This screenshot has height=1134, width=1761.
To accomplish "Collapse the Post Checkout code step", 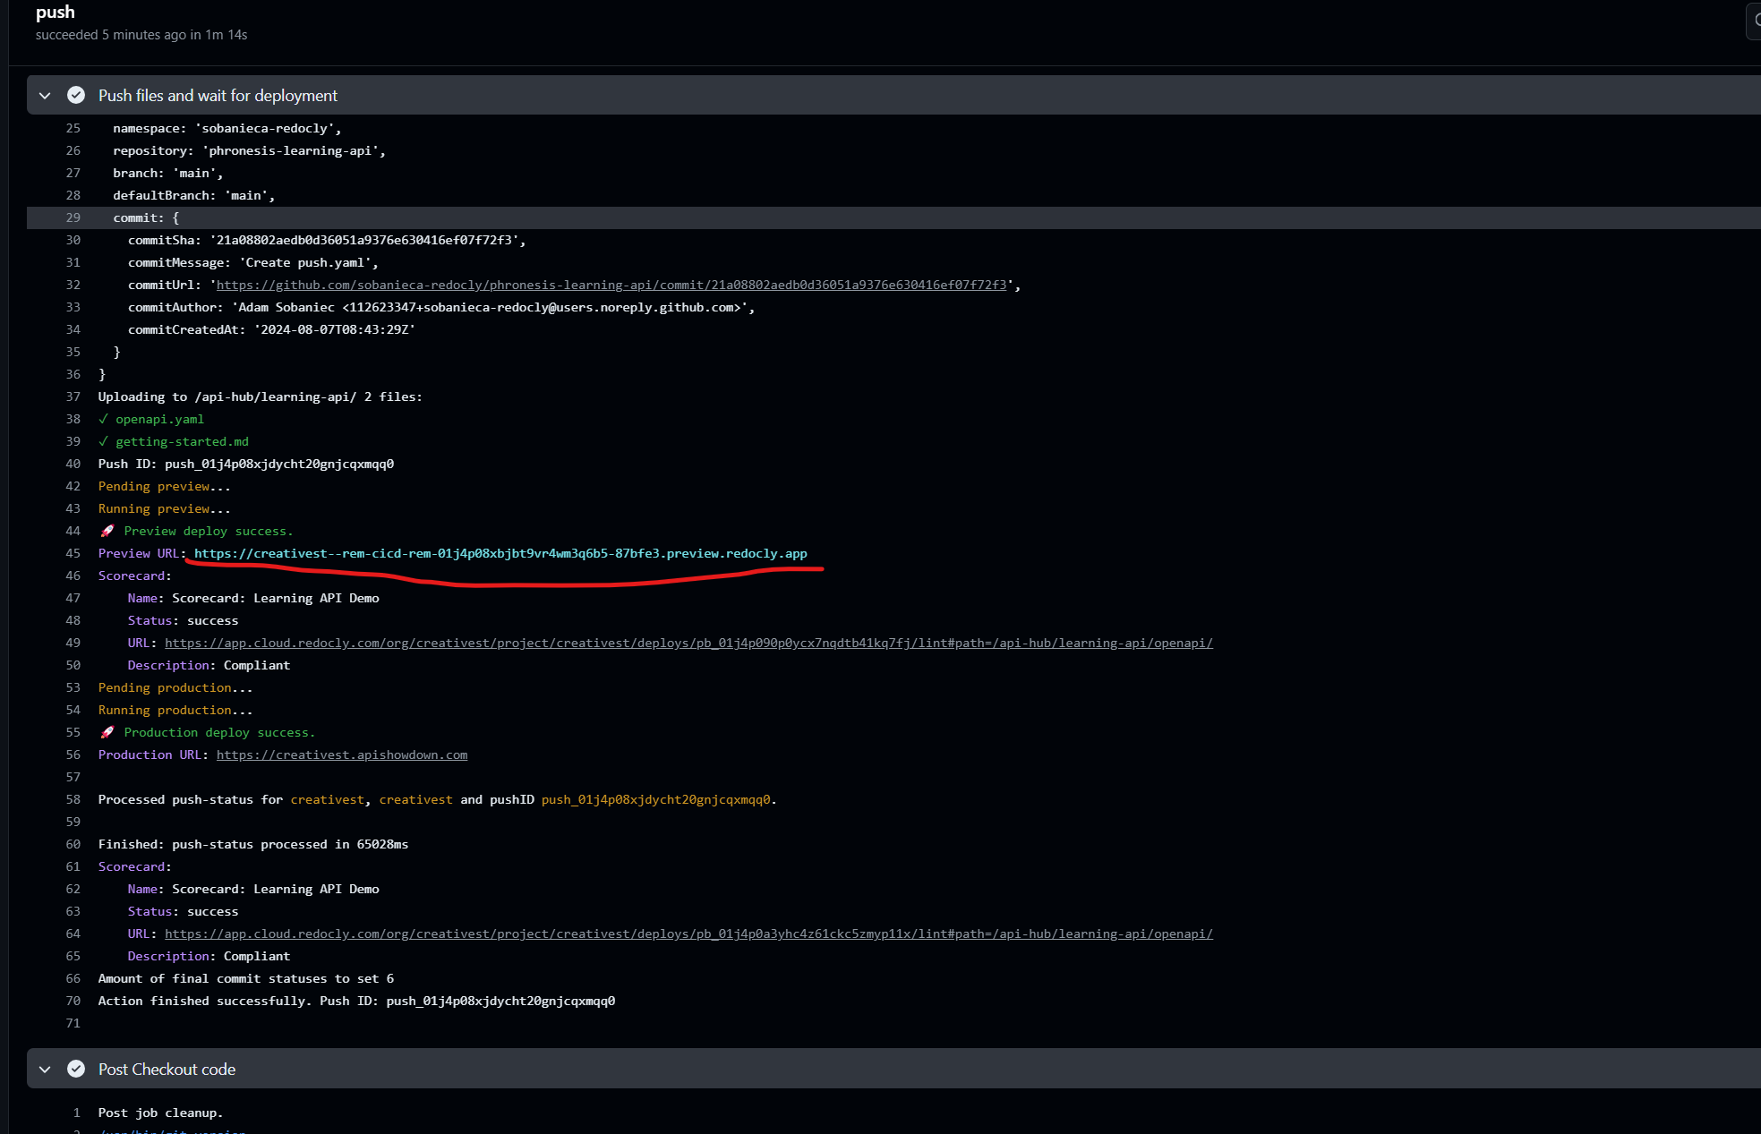I will pyautogui.click(x=45, y=1070).
